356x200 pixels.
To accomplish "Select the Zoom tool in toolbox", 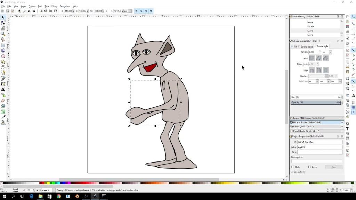I will [x=3, y=34].
